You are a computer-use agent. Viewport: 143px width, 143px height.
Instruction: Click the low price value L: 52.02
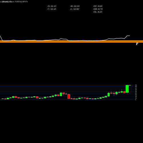tap(75, 9)
